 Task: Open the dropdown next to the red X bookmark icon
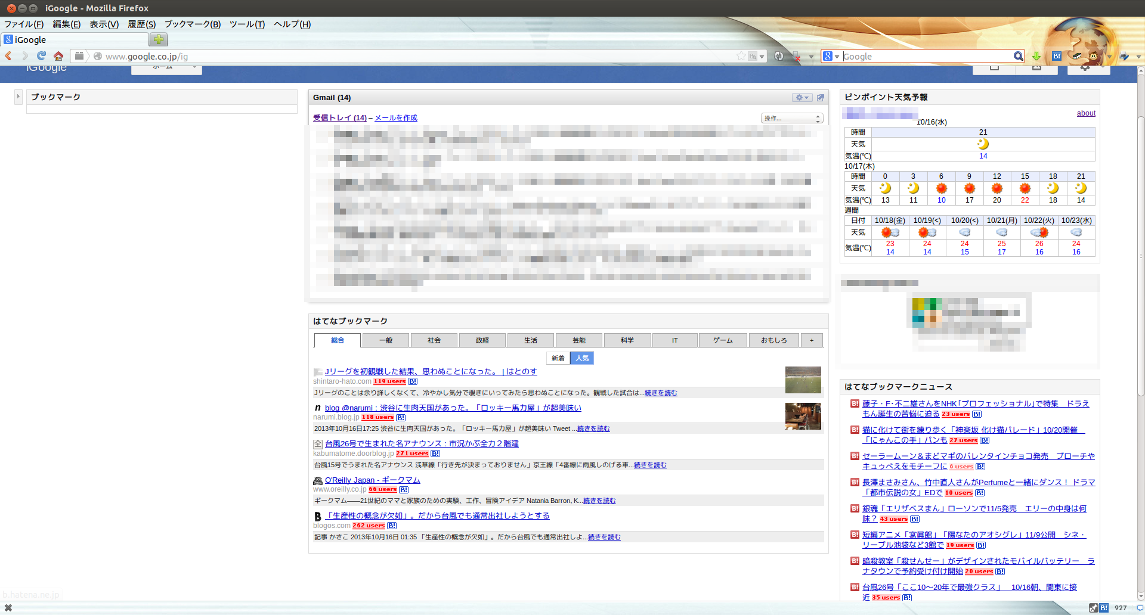tap(811, 57)
